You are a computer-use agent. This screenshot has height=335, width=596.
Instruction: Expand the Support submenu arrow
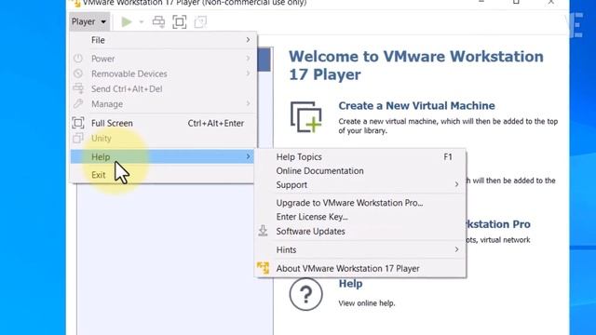pyautogui.click(x=456, y=184)
